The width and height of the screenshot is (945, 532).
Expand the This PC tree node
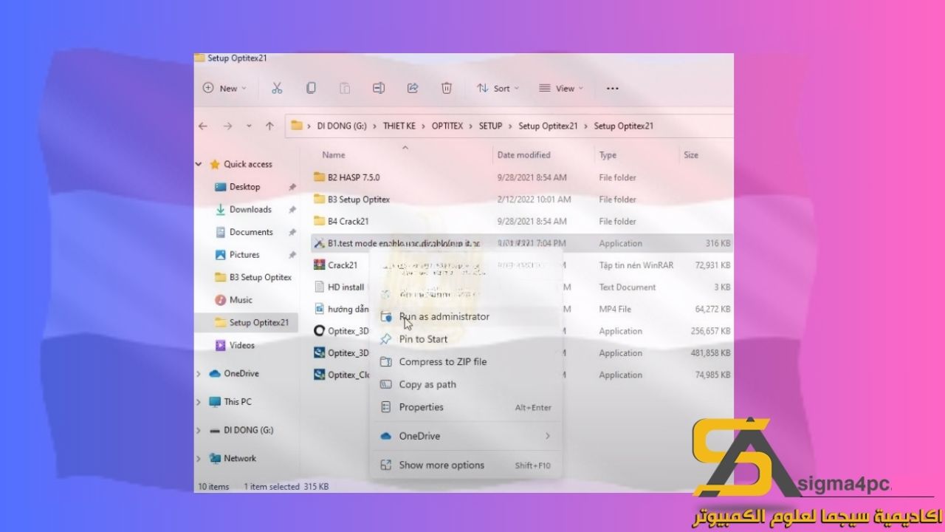click(199, 402)
